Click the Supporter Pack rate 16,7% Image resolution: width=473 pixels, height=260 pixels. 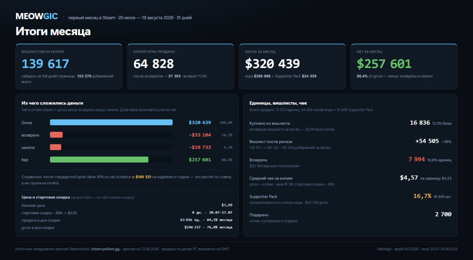coord(422,196)
